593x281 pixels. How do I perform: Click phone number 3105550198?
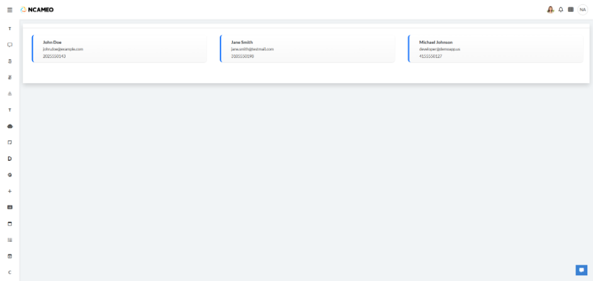click(x=242, y=56)
